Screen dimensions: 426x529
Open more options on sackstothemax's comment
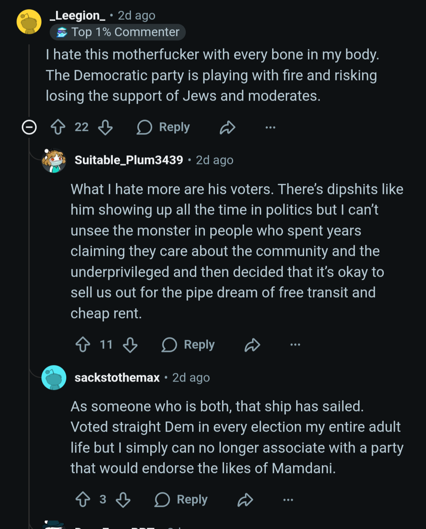click(288, 499)
